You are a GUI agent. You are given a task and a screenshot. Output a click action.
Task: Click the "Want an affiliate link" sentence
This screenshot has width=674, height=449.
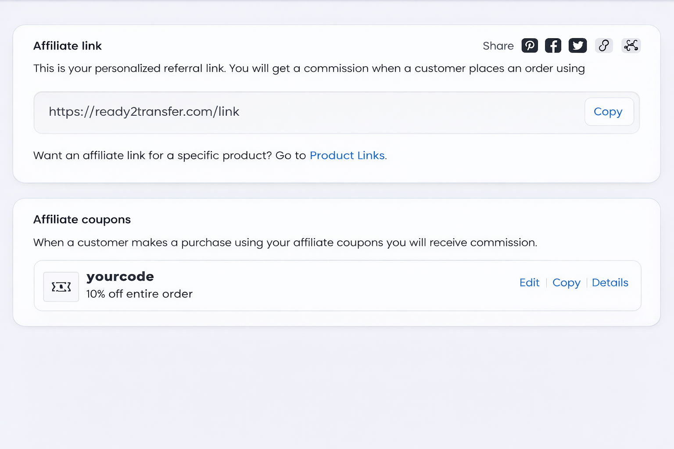click(x=169, y=156)
